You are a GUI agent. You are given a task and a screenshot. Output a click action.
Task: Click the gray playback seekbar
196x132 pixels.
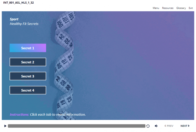pyautogui.click(x=76, y=126)
